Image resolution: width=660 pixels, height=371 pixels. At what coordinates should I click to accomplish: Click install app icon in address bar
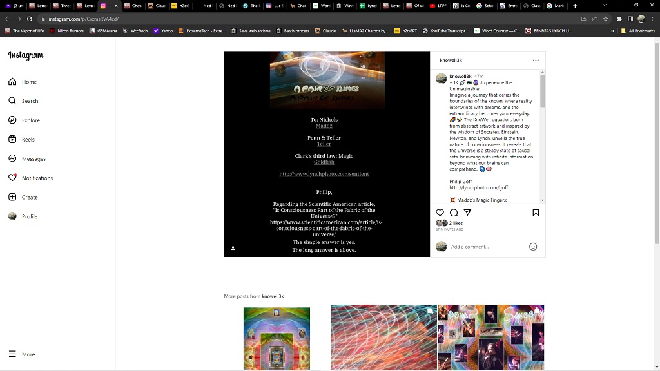(583, 19)
